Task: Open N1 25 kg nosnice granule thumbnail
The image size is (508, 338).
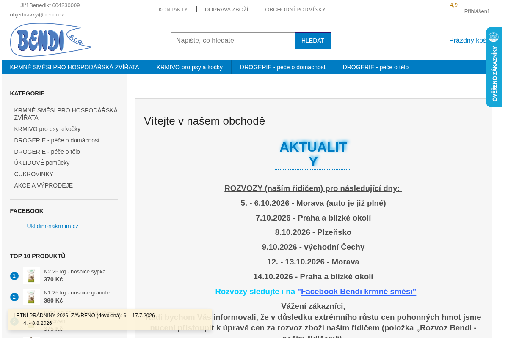Action: [31, 297]
